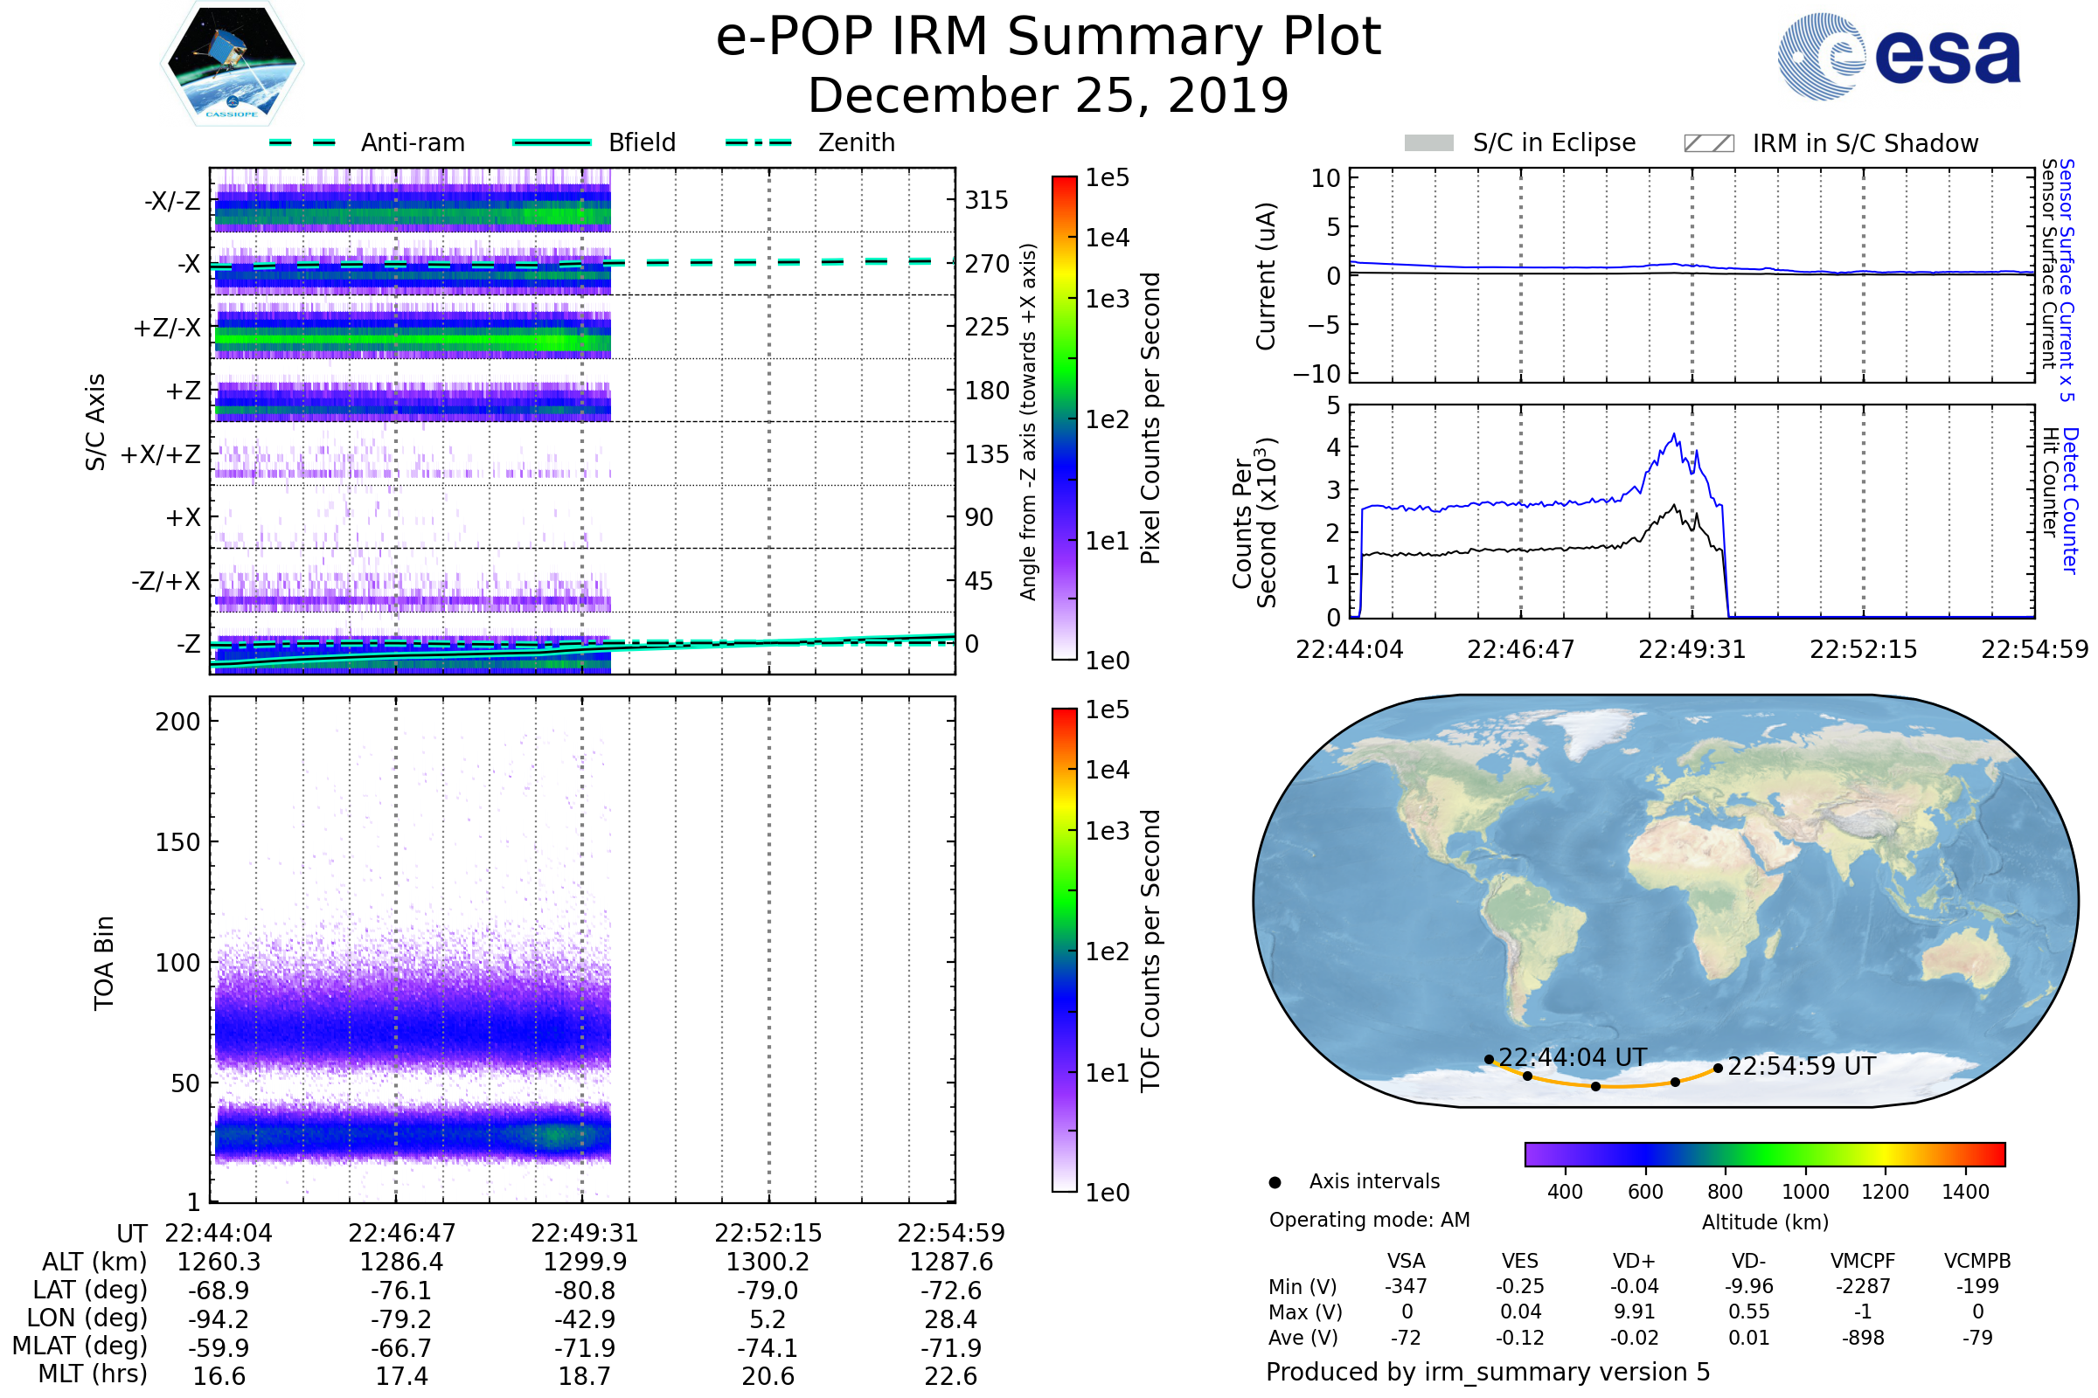This screenshot has height=1398, width=2098.
Task: Click the 22:54:59 UT orbit end dot on map
Action: [1718, 1068]
